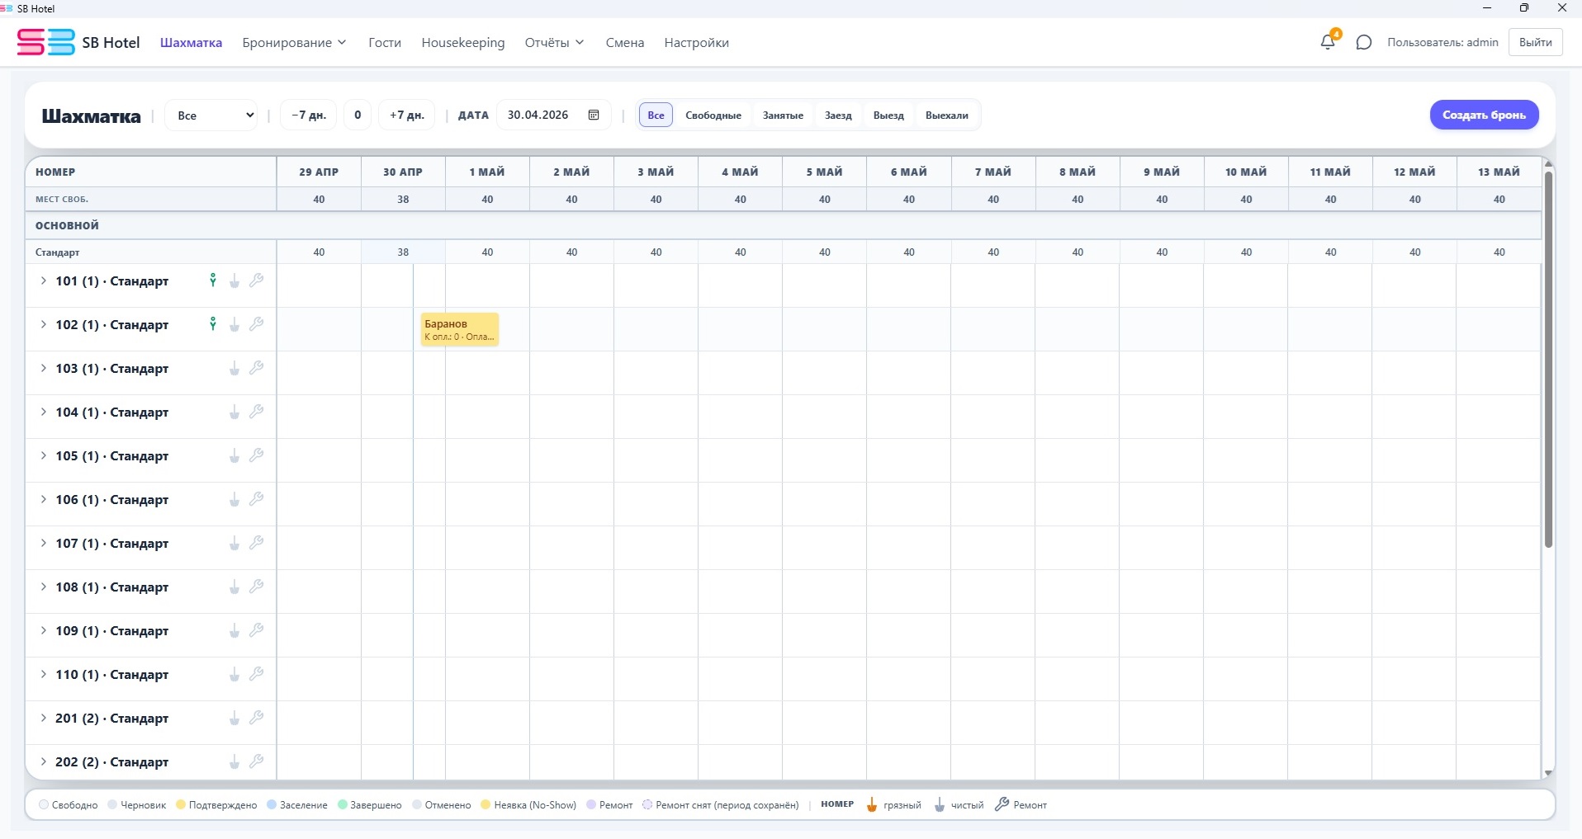The image size is (1582, 839).
Task: Filter by 'Свободные' rooms
Action: 713,115
